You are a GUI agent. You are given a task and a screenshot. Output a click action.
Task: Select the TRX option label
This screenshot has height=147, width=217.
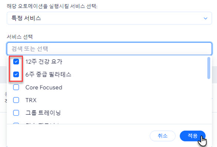tap(31, 100)
